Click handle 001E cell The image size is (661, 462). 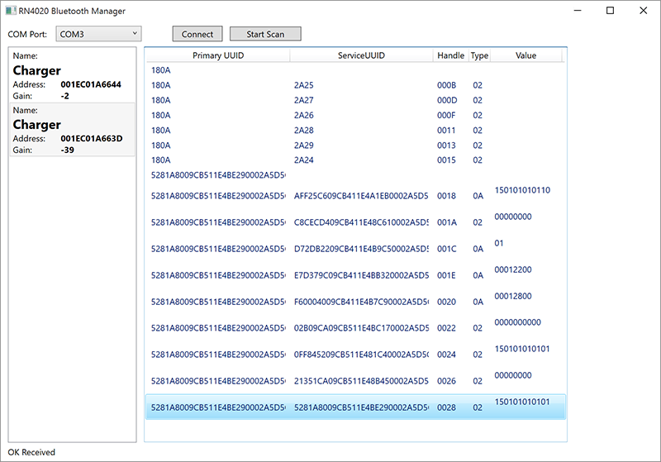pyautogui.click(x=446, y=275)
